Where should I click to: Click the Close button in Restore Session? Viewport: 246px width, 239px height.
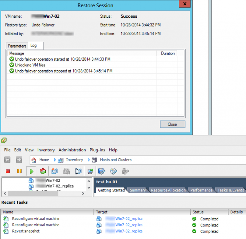click(x=172, y=124)
